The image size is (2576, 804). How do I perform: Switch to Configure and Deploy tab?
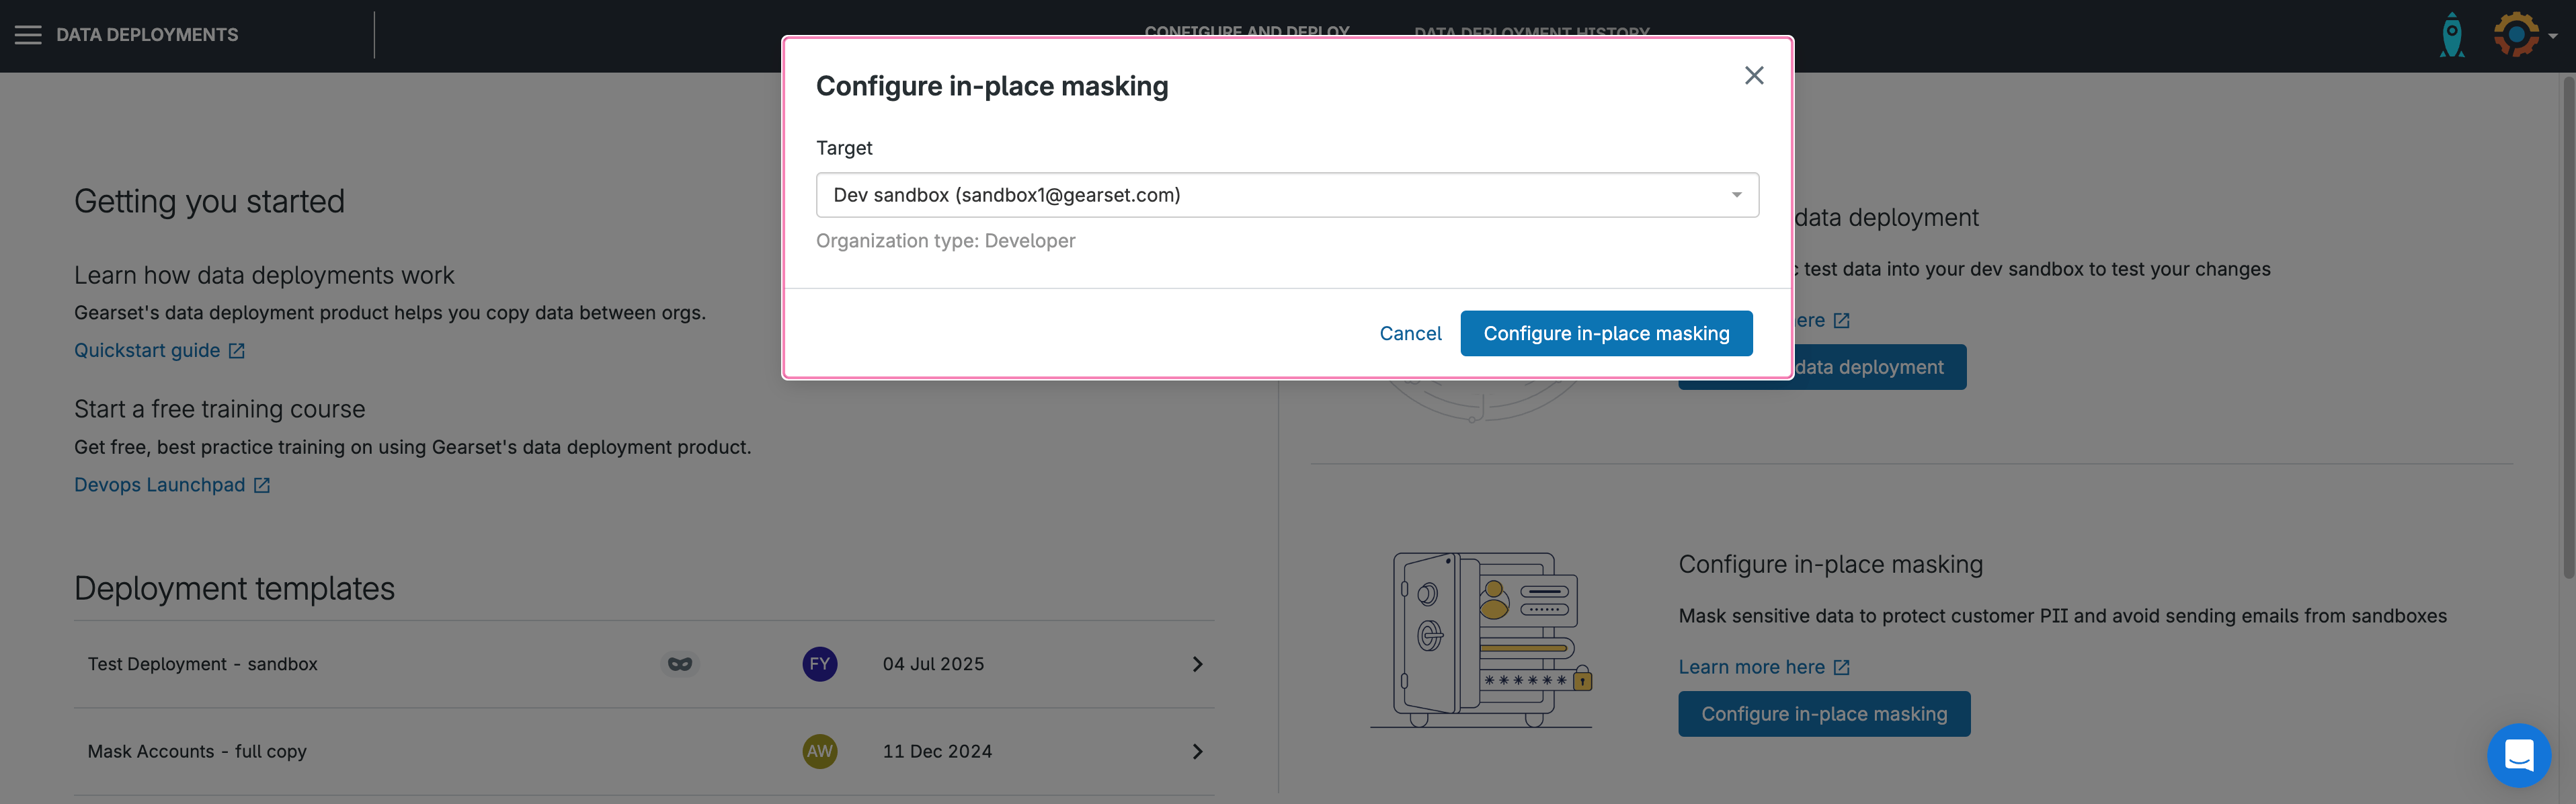click(x=1246, y=31)
